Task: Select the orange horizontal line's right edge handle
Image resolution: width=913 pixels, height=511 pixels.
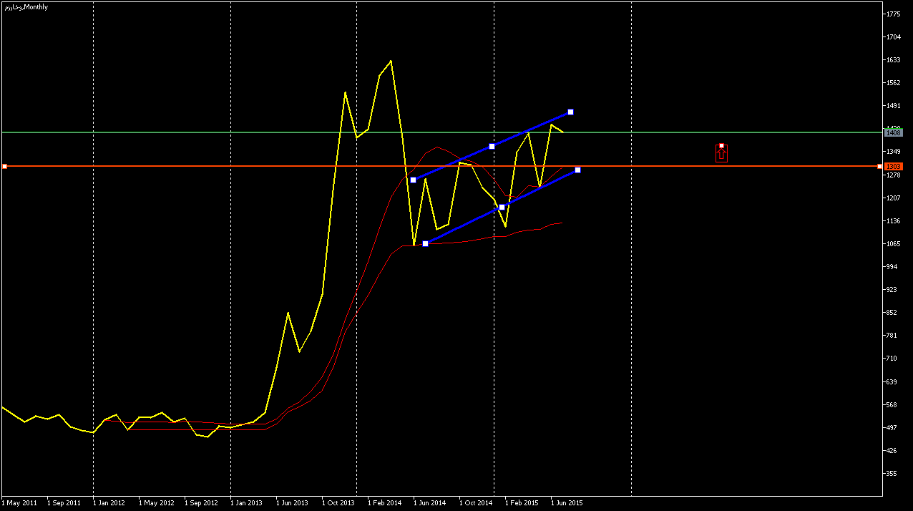Action: click(879, 166)
